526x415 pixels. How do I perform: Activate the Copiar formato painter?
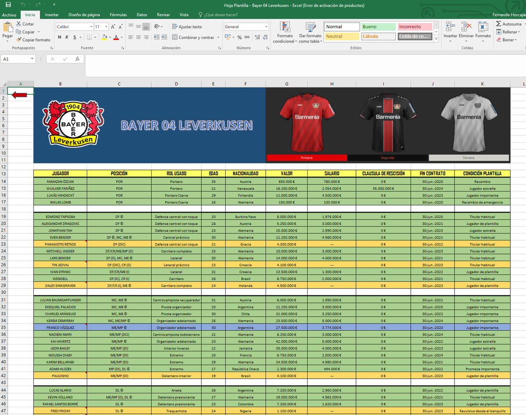(33, 40)
